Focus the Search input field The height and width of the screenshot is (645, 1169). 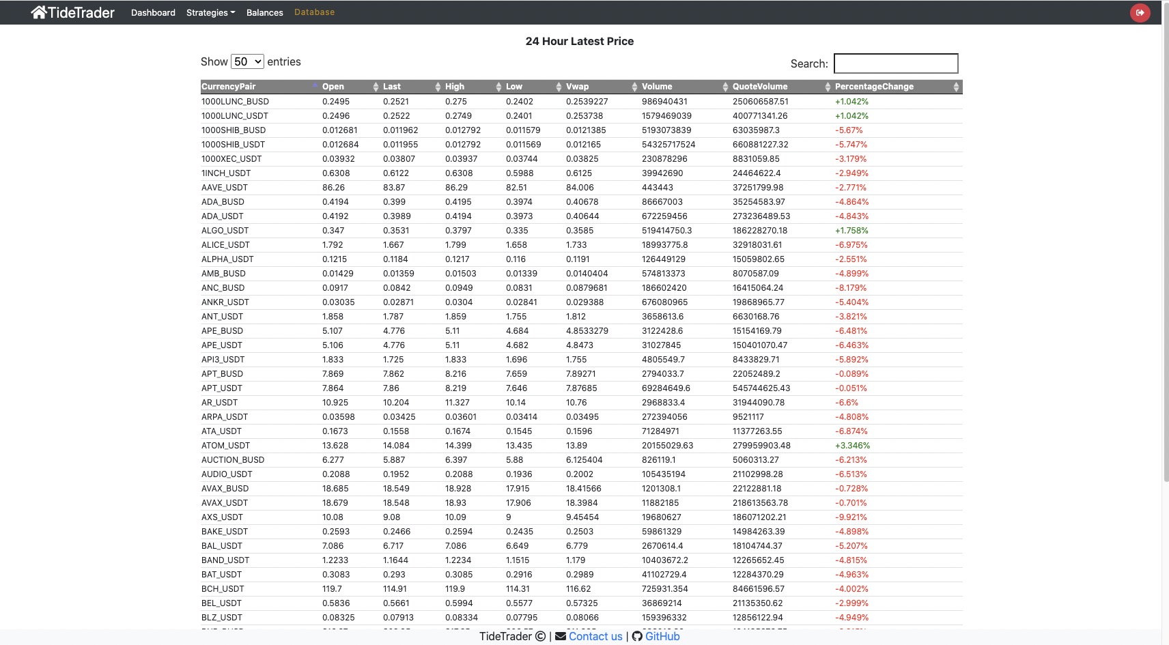point(896,63)
